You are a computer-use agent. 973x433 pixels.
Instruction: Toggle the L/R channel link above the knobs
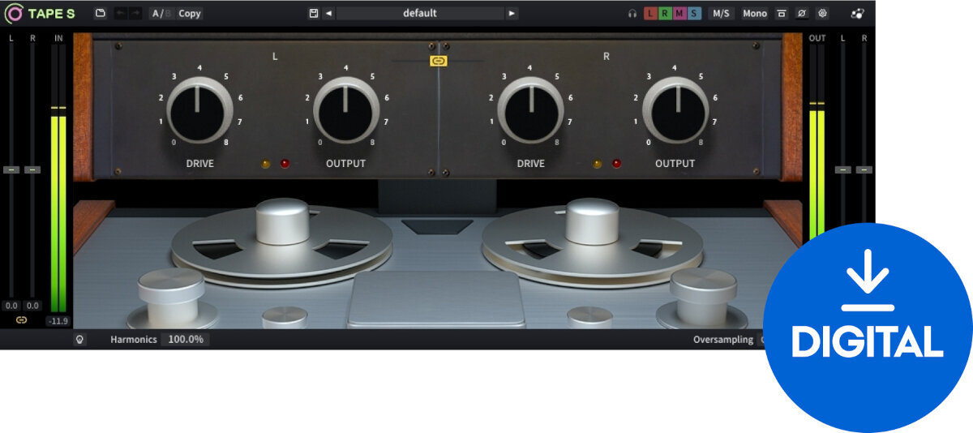click(x=439, y=61)
